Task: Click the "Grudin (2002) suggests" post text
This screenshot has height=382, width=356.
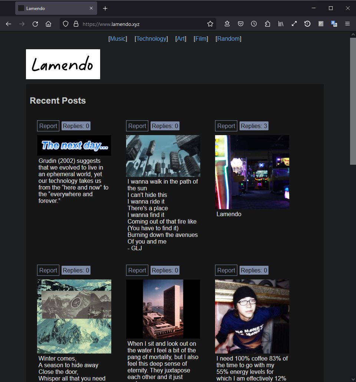Action: tap(70, 161)
